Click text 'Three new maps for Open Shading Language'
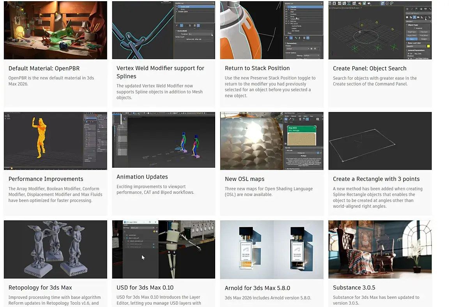This screenshot has width=460, height=307. coord(269,189)
